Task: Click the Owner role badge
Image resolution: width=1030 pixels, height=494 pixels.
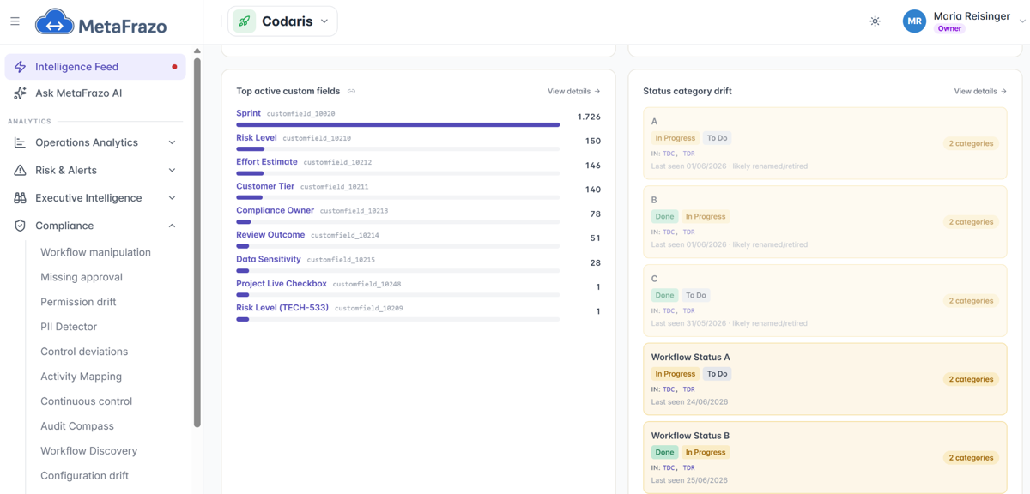Action: point(949,29)
